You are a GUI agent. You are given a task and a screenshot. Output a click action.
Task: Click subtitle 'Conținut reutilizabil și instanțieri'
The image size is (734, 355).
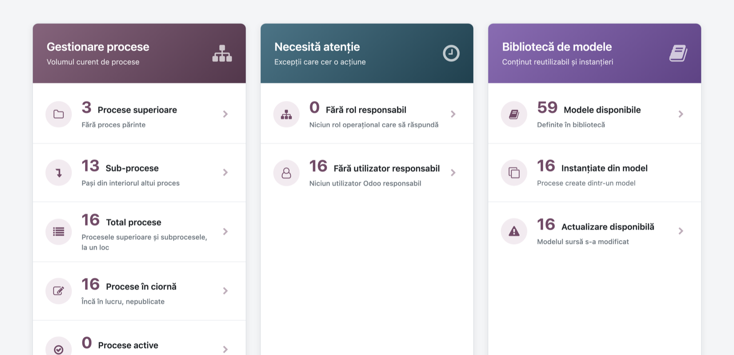click(x=558, y=62)
